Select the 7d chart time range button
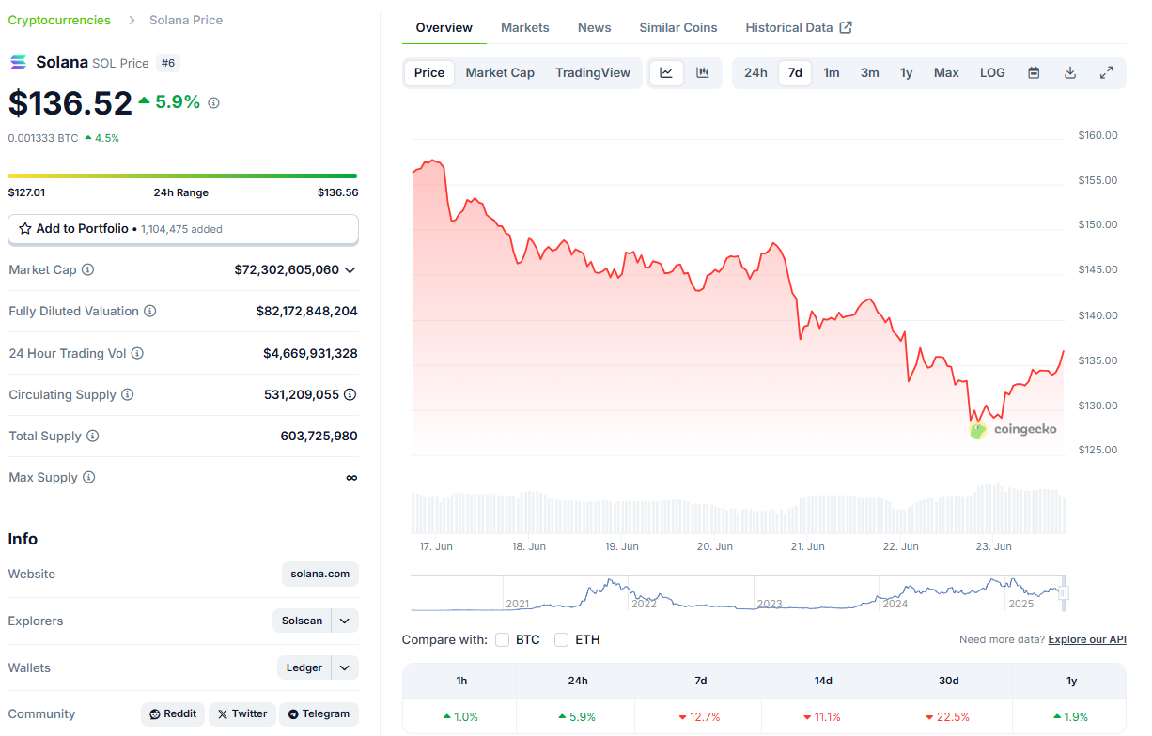 [795, 73]
